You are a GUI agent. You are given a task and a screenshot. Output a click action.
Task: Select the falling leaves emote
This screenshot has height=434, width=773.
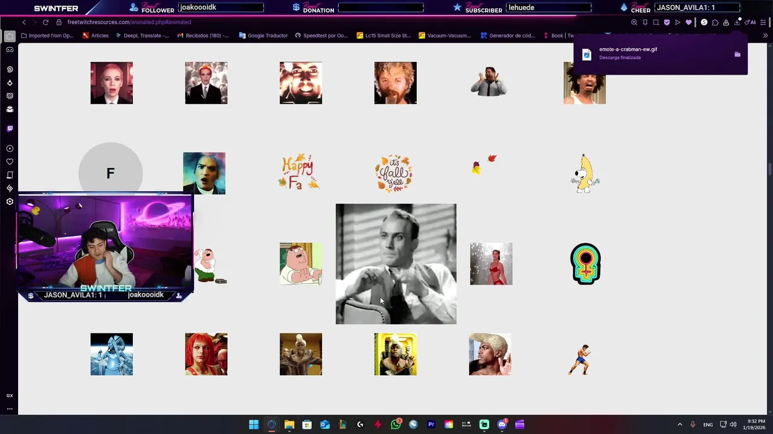(484, 165)
